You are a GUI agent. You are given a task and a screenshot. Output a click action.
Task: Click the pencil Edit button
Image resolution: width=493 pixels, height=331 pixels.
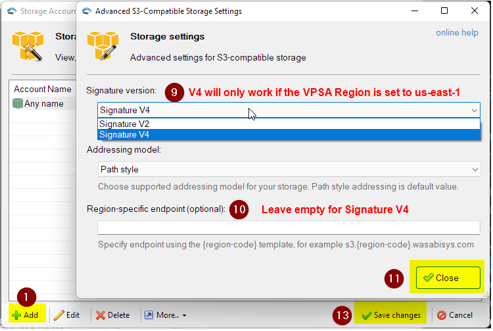(67, 315)
